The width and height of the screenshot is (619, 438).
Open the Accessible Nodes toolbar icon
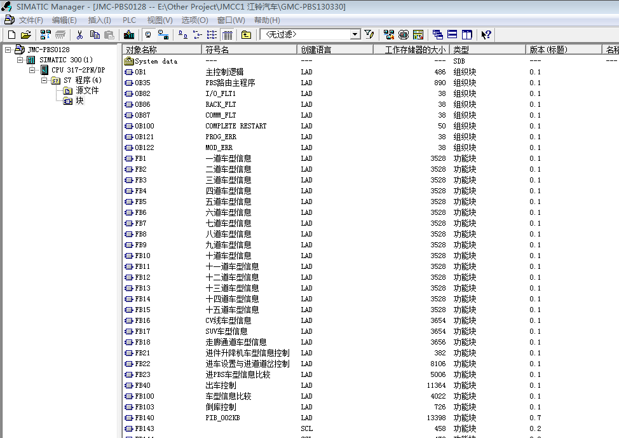pyautogui.click(x=45, y=35)
